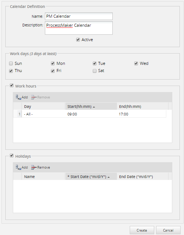Select the '- All -' work hours row
Screen dimensions: 184x235
(90, 114)
